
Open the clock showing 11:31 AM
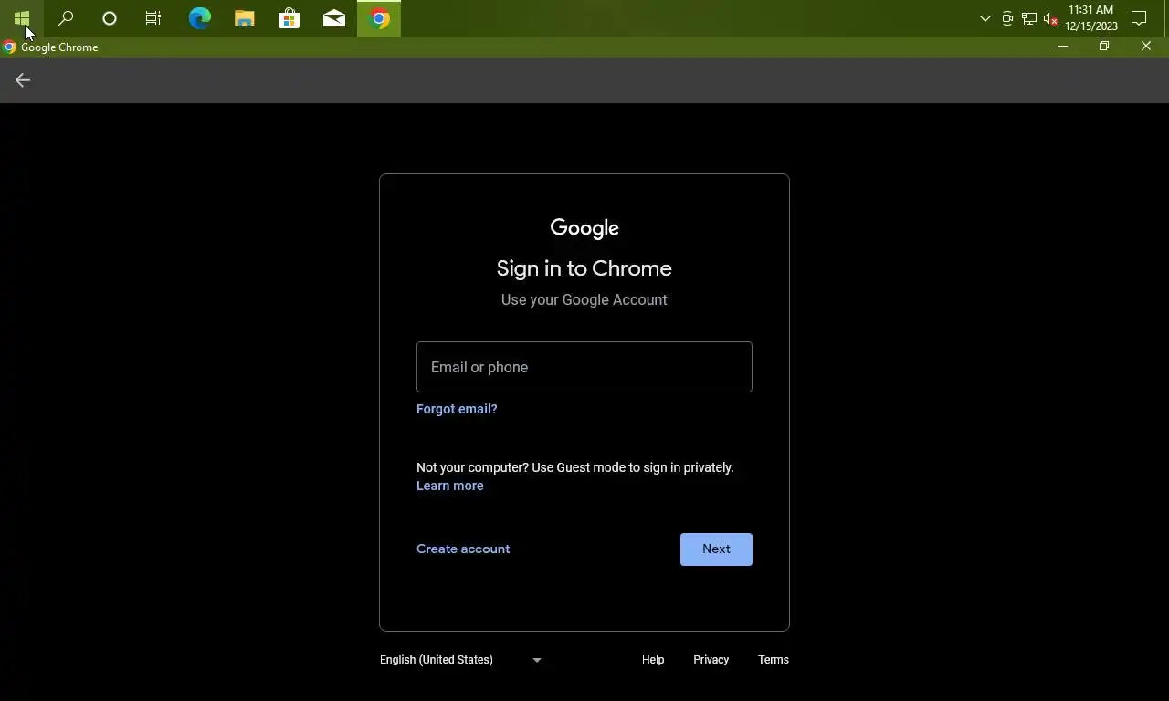click(1090, 18)
